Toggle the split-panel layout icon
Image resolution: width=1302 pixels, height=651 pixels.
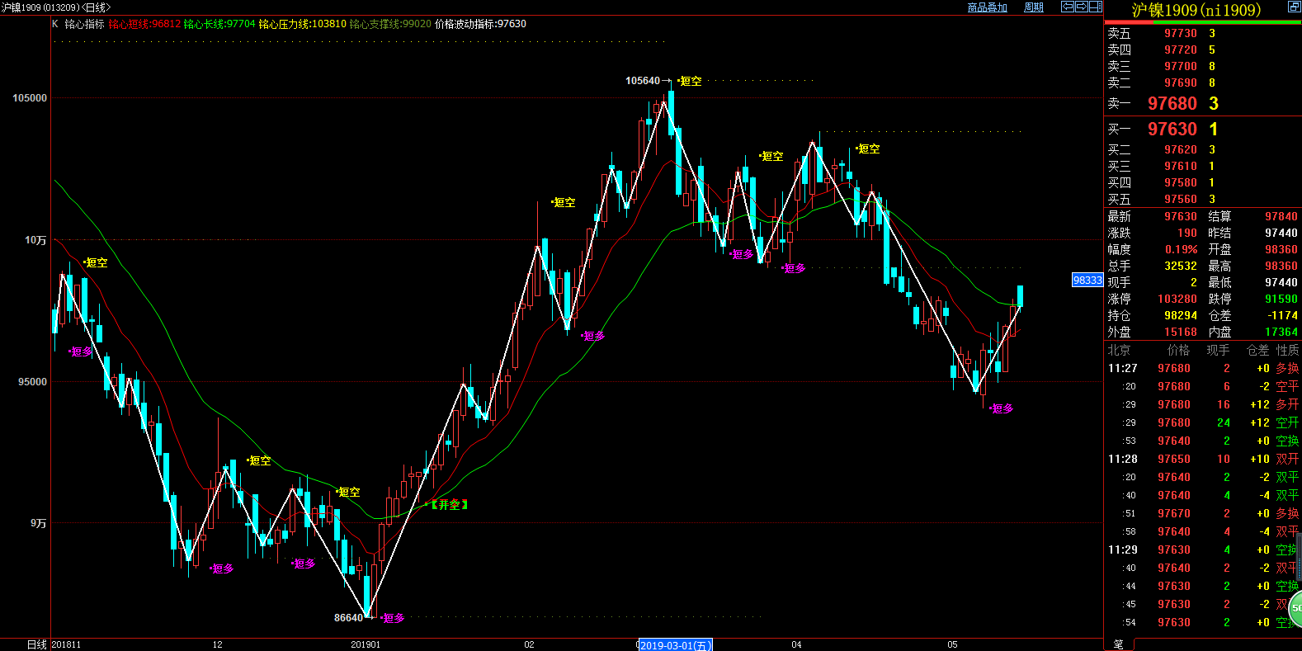pyautogui.click(x=1096, y=7)
